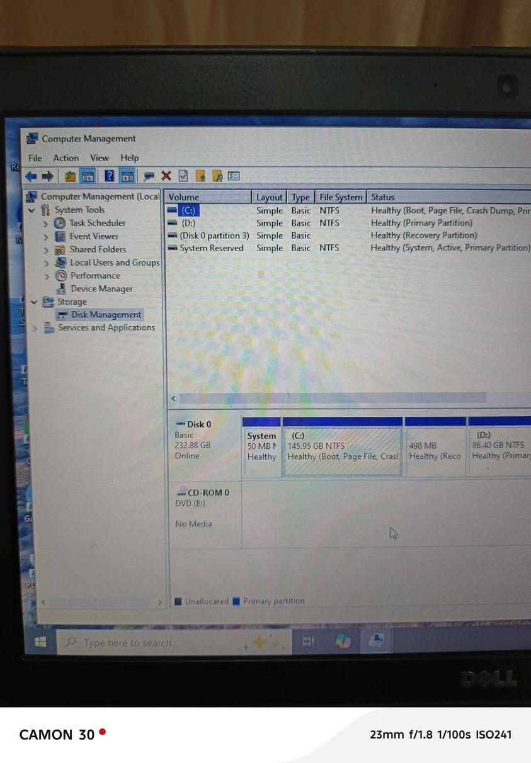Open Task View on the taskbar
The height and width of the screenshot is (763, 531).
(309, 641)
